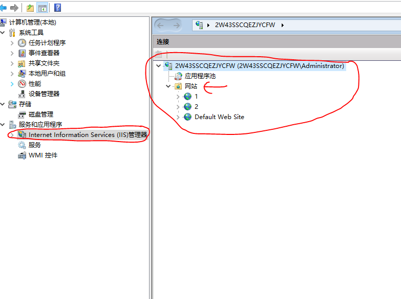This screenshot has width=401, height=299.
Task: Click the Storage (存储) icon
Action: (12, 104)
